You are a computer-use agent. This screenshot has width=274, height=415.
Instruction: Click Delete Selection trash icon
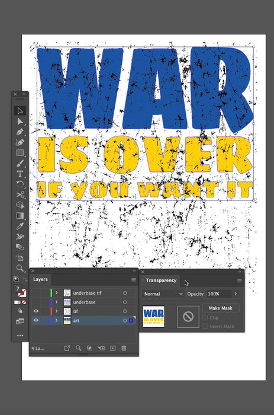[x=124, y=348]
